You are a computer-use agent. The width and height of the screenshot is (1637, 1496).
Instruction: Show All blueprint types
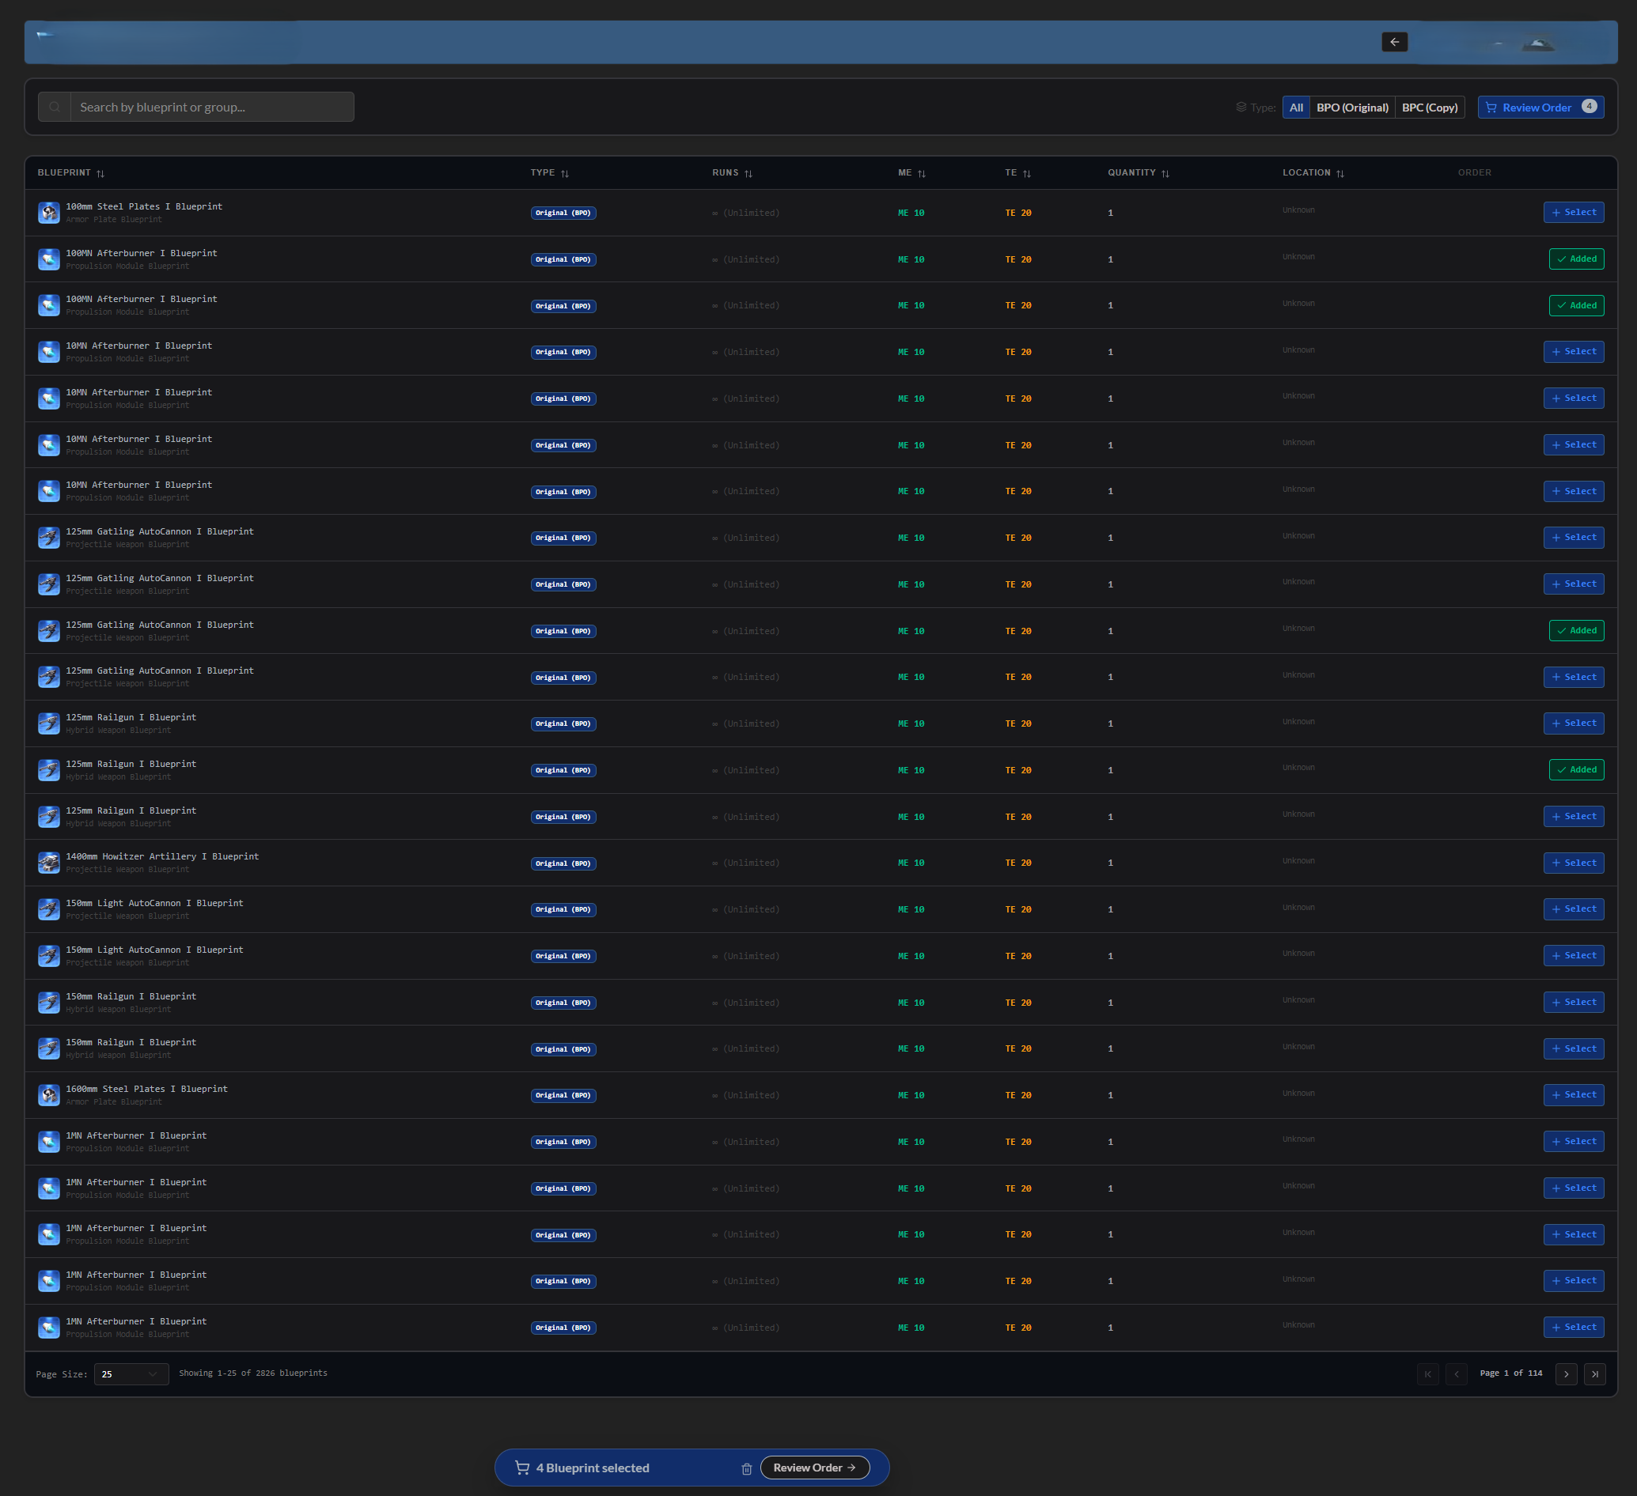(x=1296, y=108)
